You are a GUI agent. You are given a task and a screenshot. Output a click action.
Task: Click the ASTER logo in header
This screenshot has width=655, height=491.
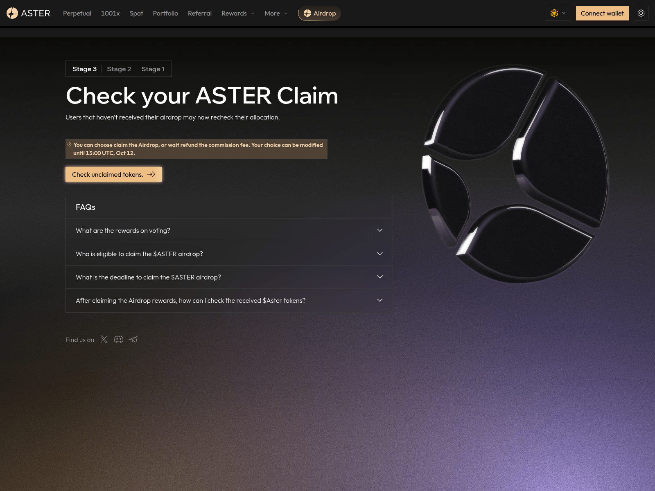click(x=28, y=13)
